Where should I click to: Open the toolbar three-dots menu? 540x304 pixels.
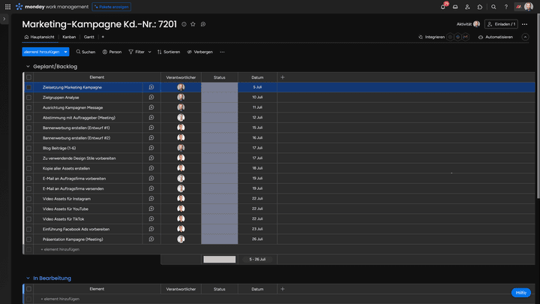[222, 52]
